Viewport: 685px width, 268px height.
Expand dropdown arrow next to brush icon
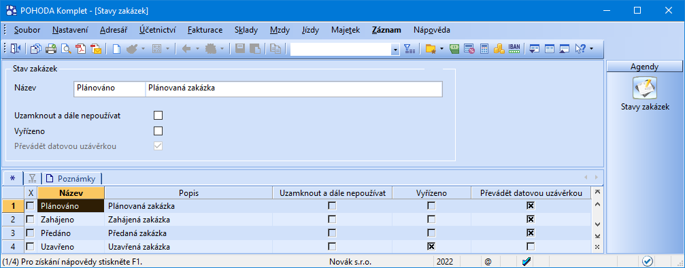(x=144, y=49)
